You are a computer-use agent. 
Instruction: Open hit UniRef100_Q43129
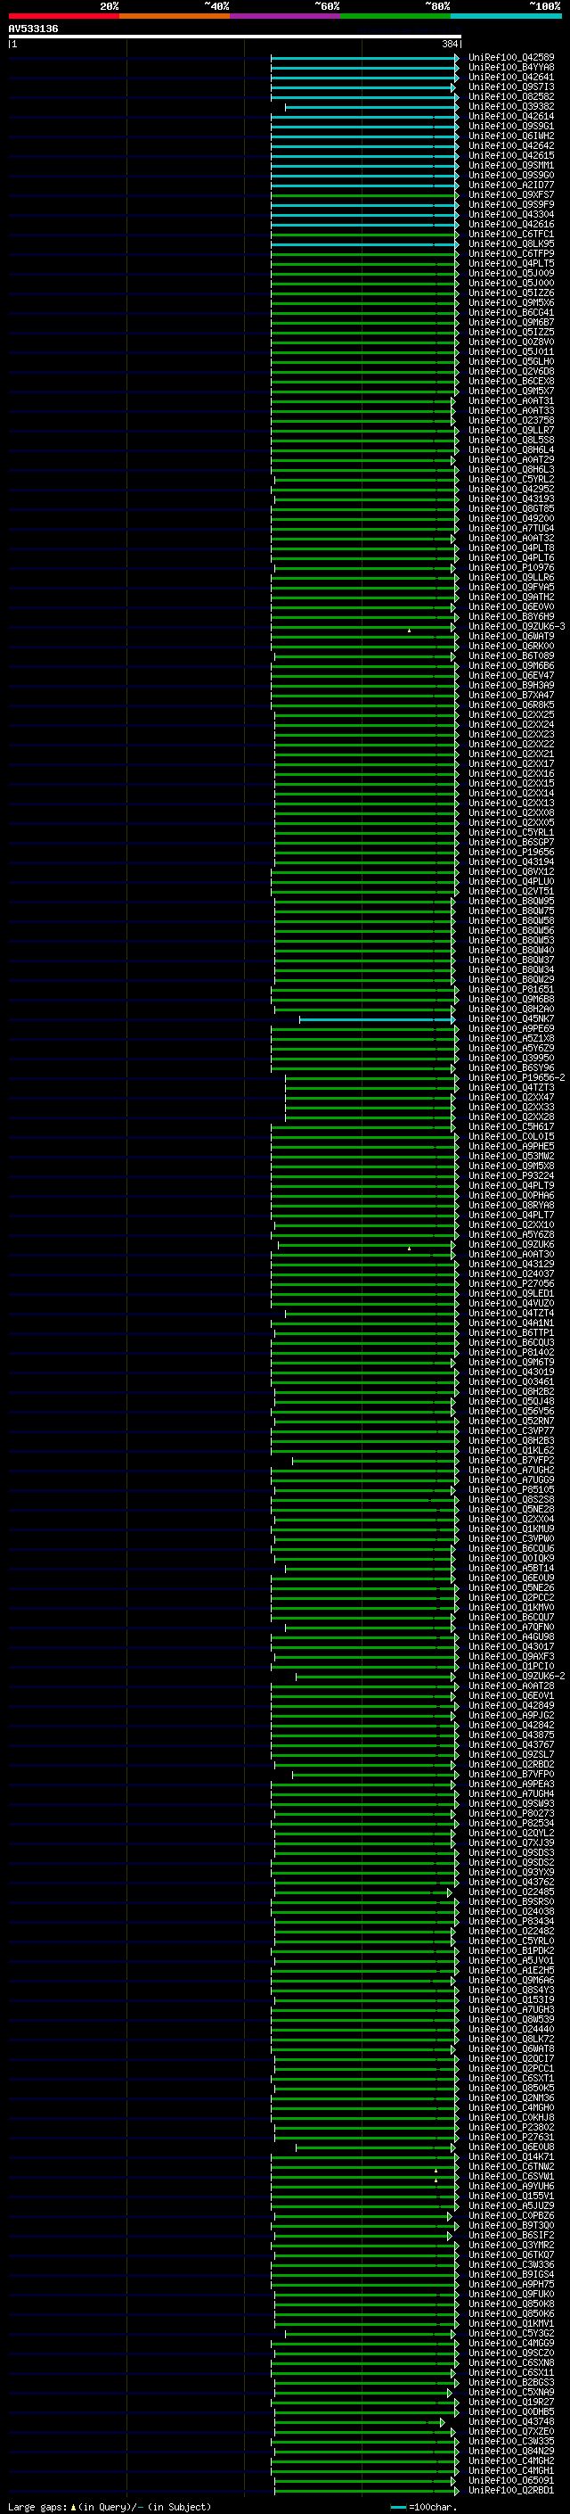tap(511, 1264)
